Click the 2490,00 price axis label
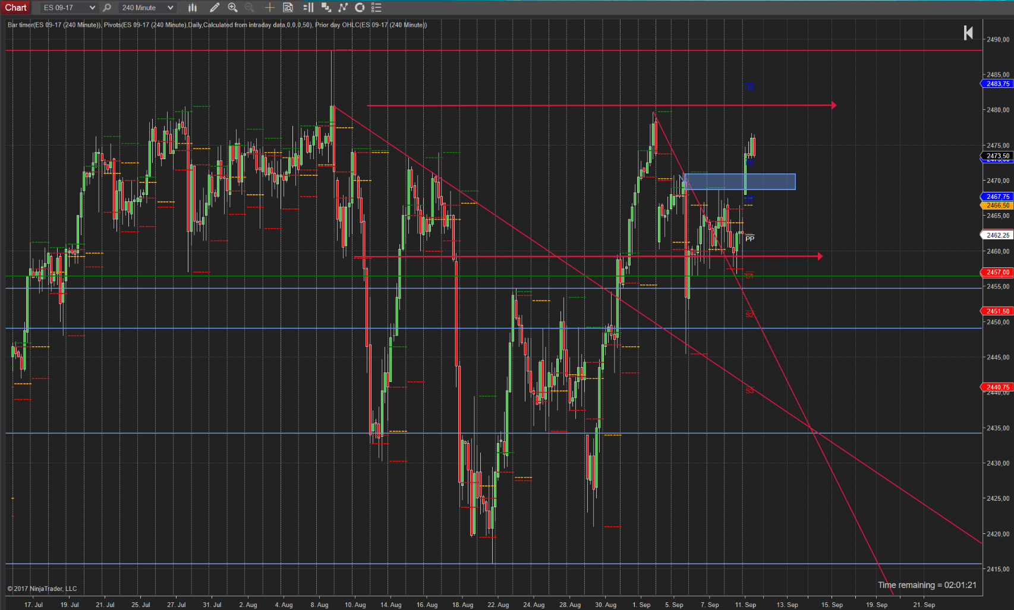Image resolution: width=1014 pixels, height=610 pixels. [998, 40]
